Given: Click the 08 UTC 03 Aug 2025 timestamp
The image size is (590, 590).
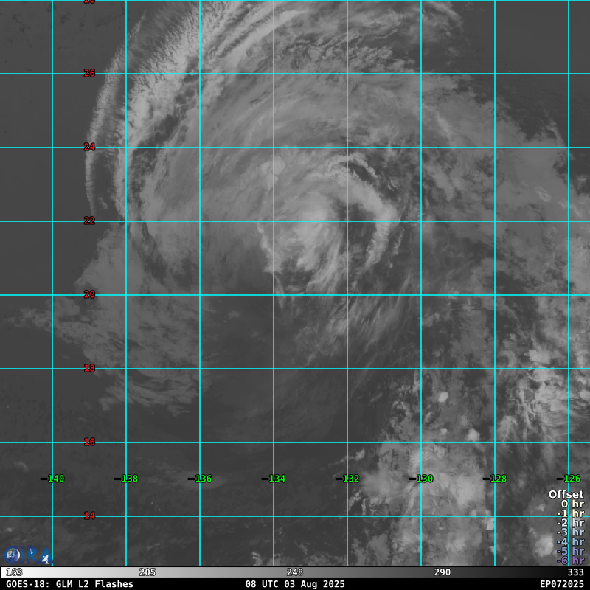Looking at the screenshot, I should 295,584.
